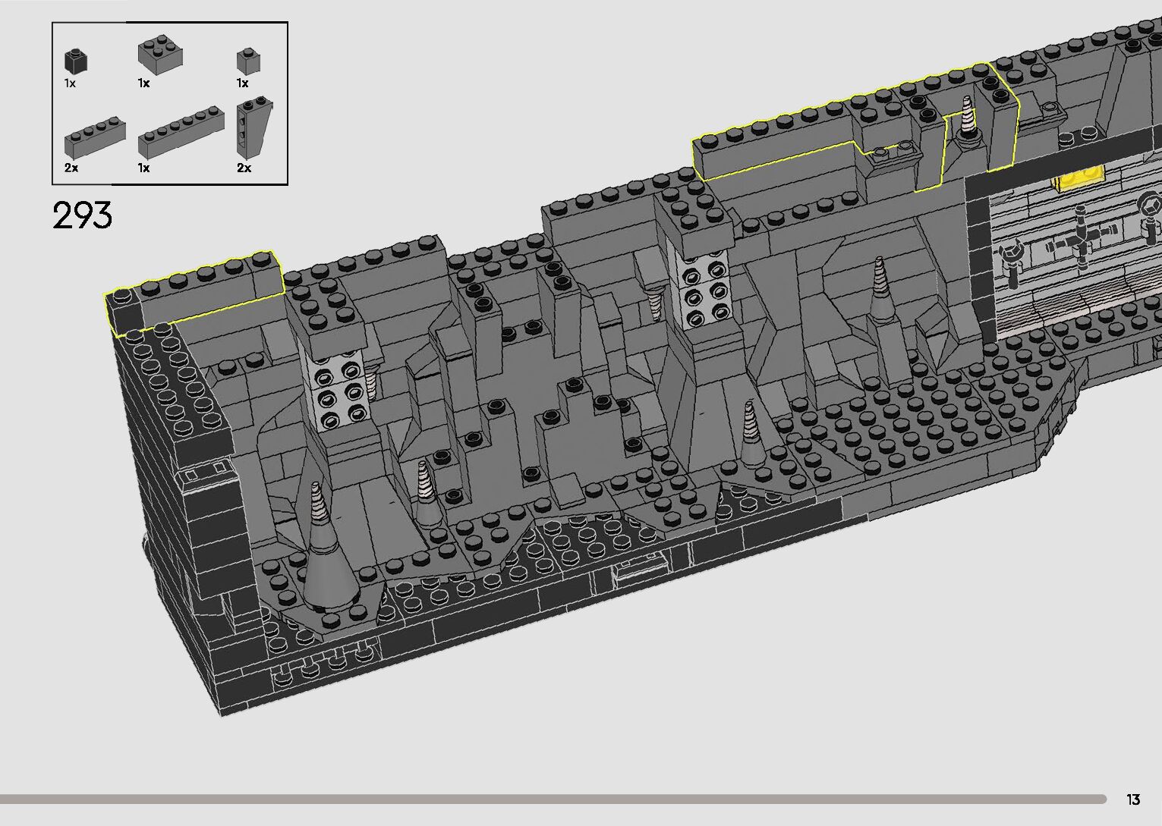1162x826 pixels.
Task: Click the 2x label under the slope brick
Action: pos(244,168)
